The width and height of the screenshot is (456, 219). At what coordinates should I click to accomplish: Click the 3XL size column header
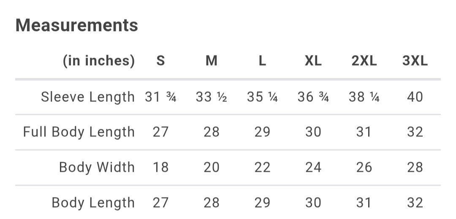tap(415, 61)
